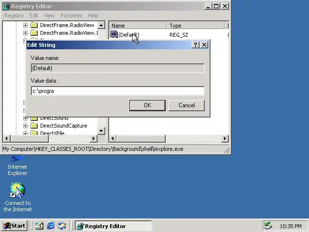Select the DirectFrame.RadioView folder icon

34,25
